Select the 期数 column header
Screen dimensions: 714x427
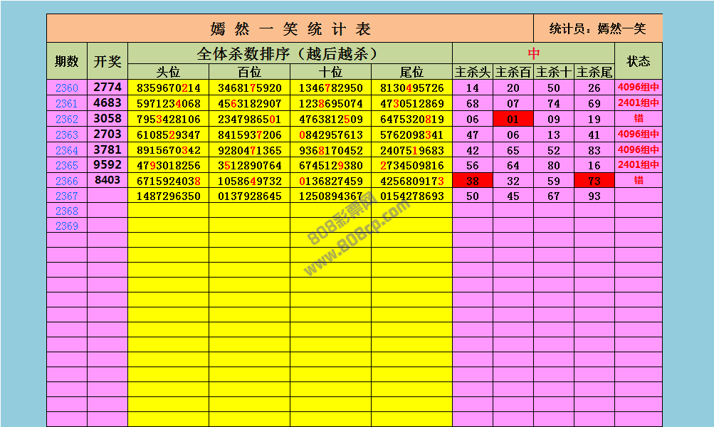point(67,61)
